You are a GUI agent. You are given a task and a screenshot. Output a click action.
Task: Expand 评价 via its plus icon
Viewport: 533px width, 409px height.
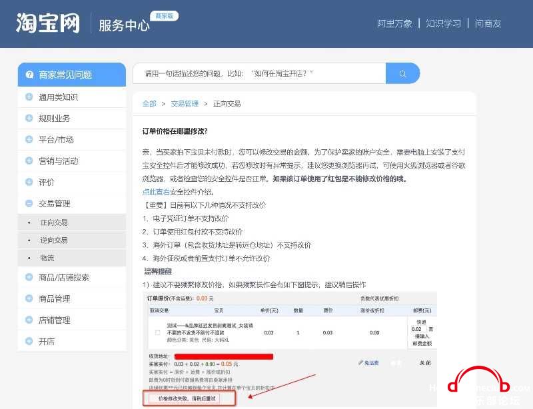click(29, 182)
